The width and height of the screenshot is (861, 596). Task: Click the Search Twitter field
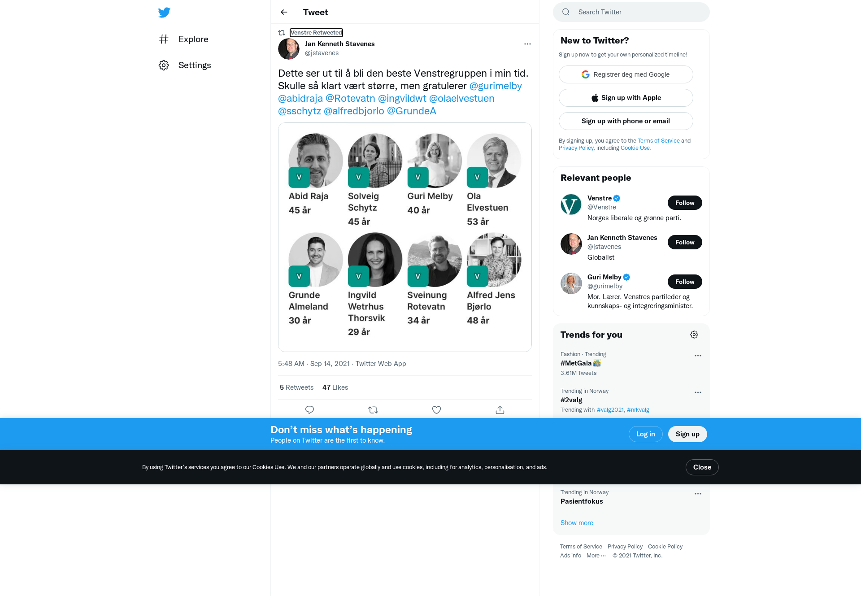click(x=631, y=12)
